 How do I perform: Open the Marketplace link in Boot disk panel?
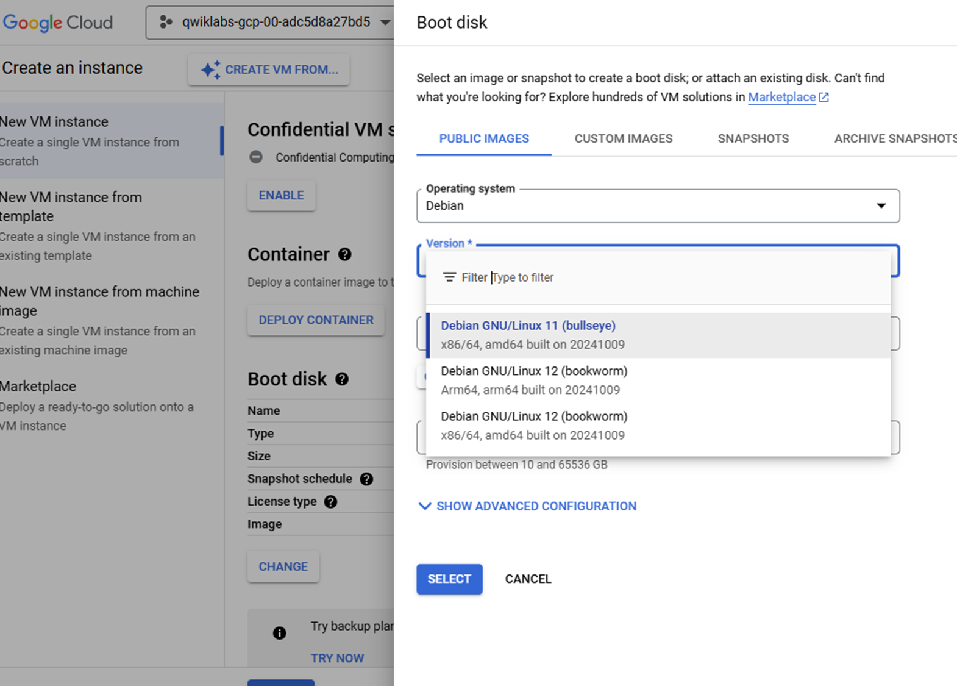click(781, 97)
